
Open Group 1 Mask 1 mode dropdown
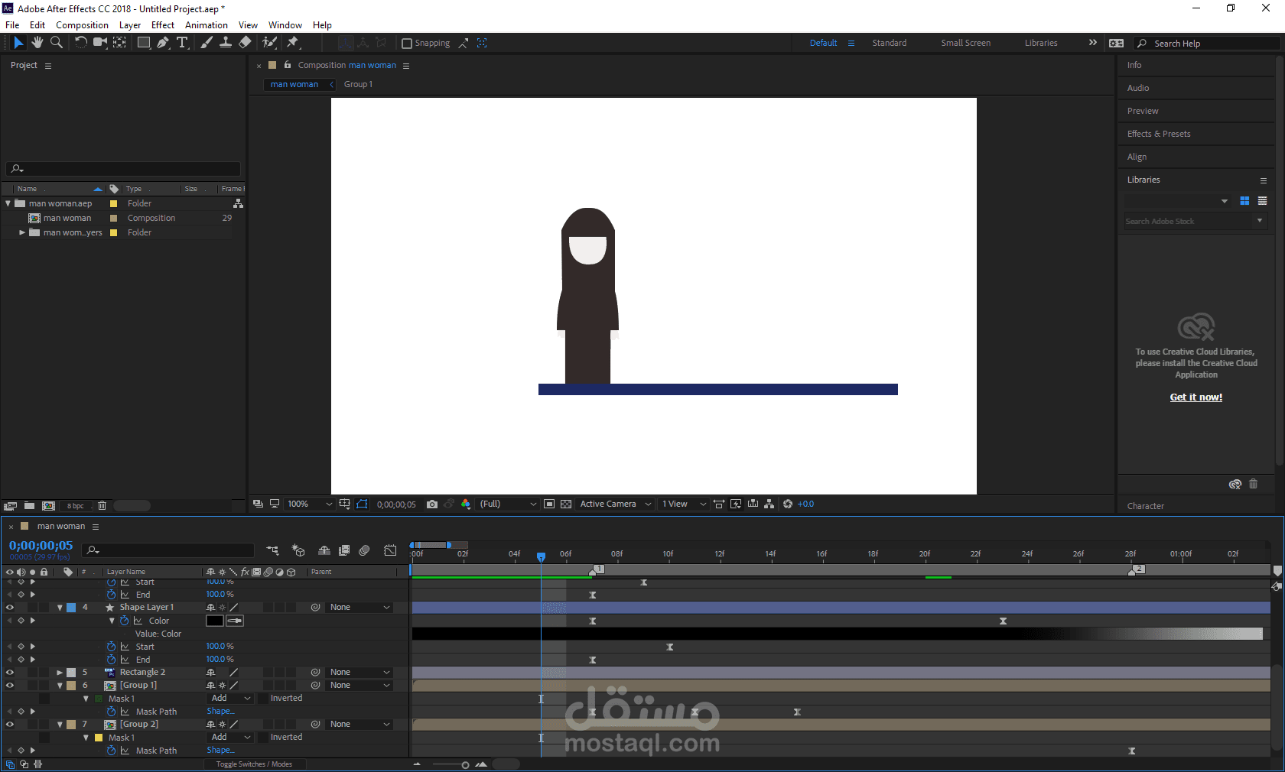(230, 699)
